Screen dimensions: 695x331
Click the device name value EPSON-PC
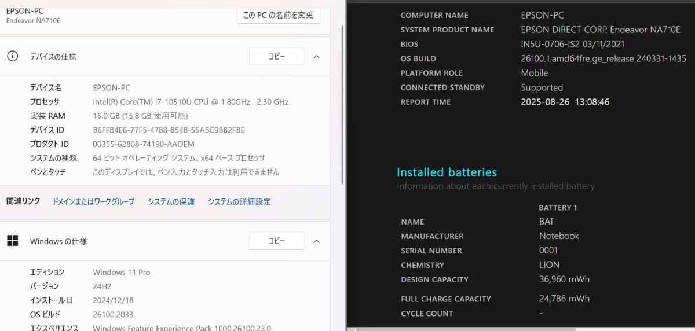point(111,87)
